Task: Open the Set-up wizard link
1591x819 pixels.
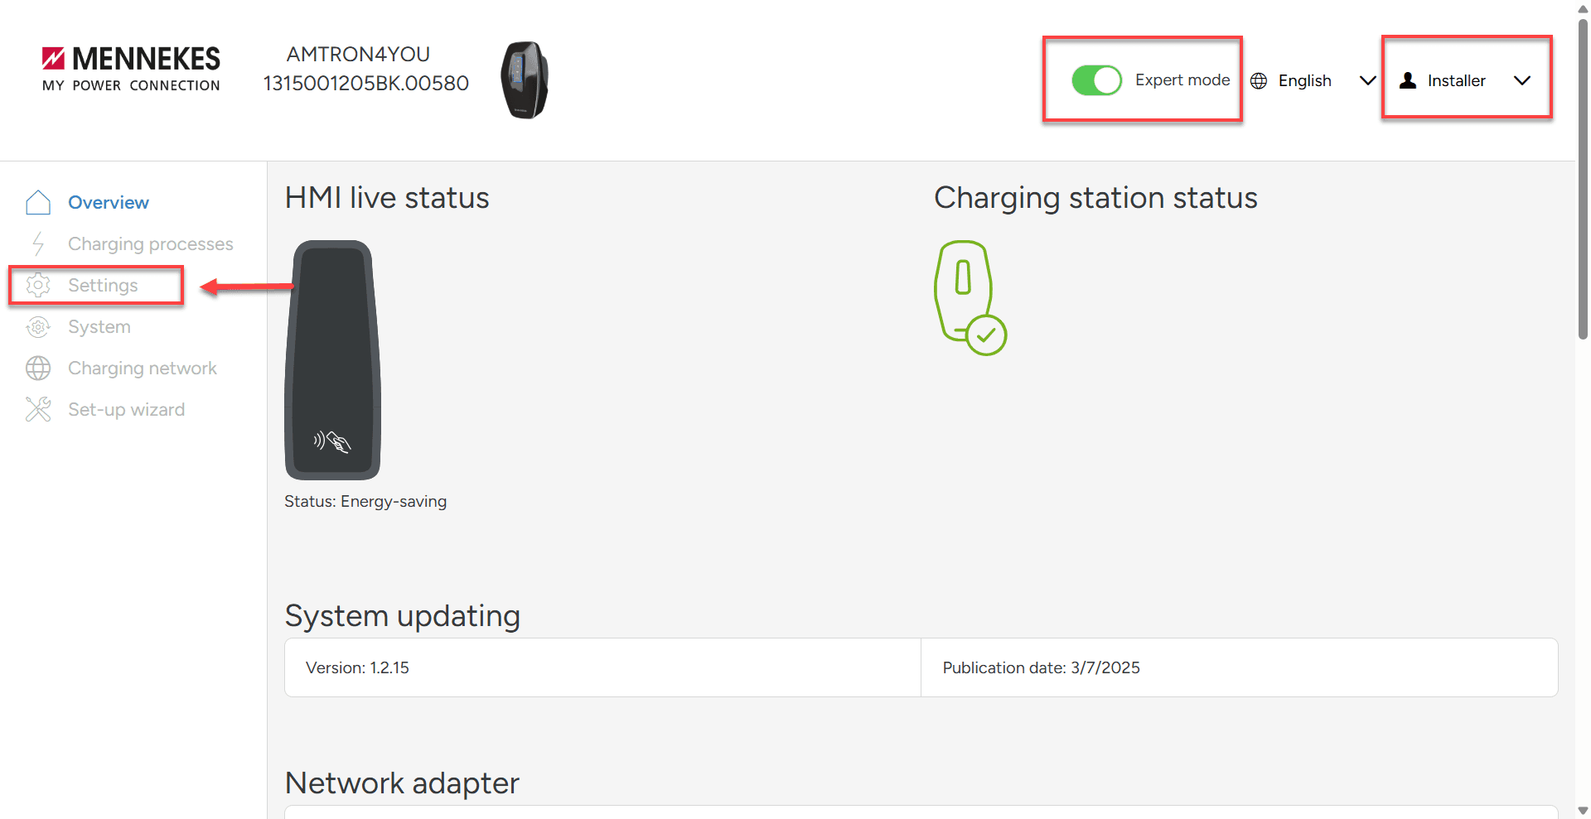Action: (126, 410)
